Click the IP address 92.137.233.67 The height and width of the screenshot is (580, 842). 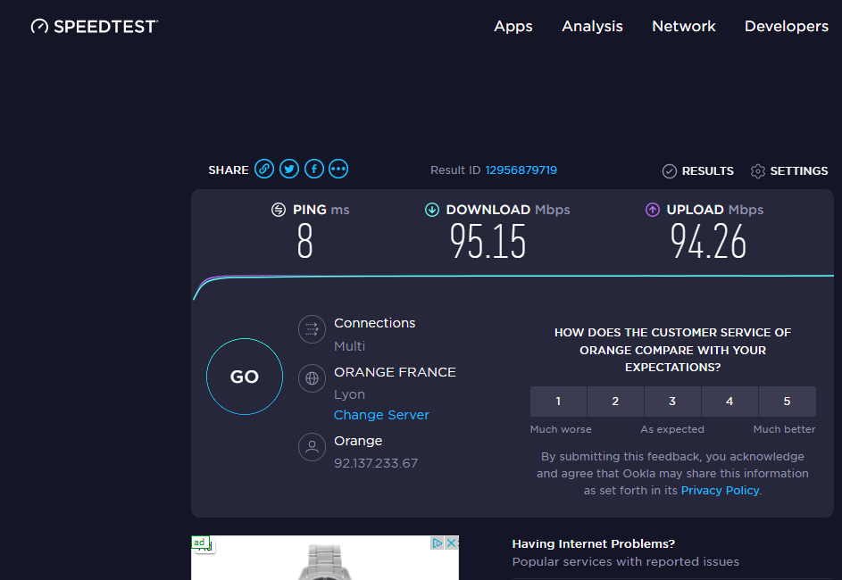[x=376, y=463]
